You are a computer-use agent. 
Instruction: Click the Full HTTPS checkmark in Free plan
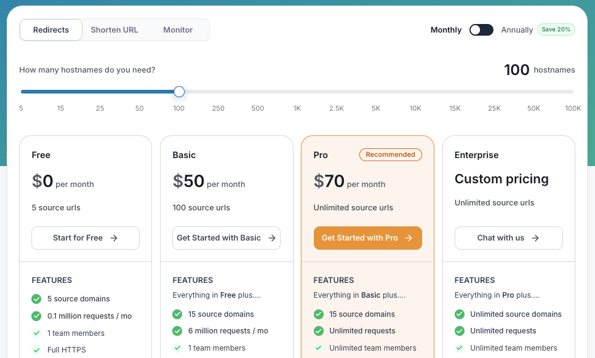click(x=36, y=349)
